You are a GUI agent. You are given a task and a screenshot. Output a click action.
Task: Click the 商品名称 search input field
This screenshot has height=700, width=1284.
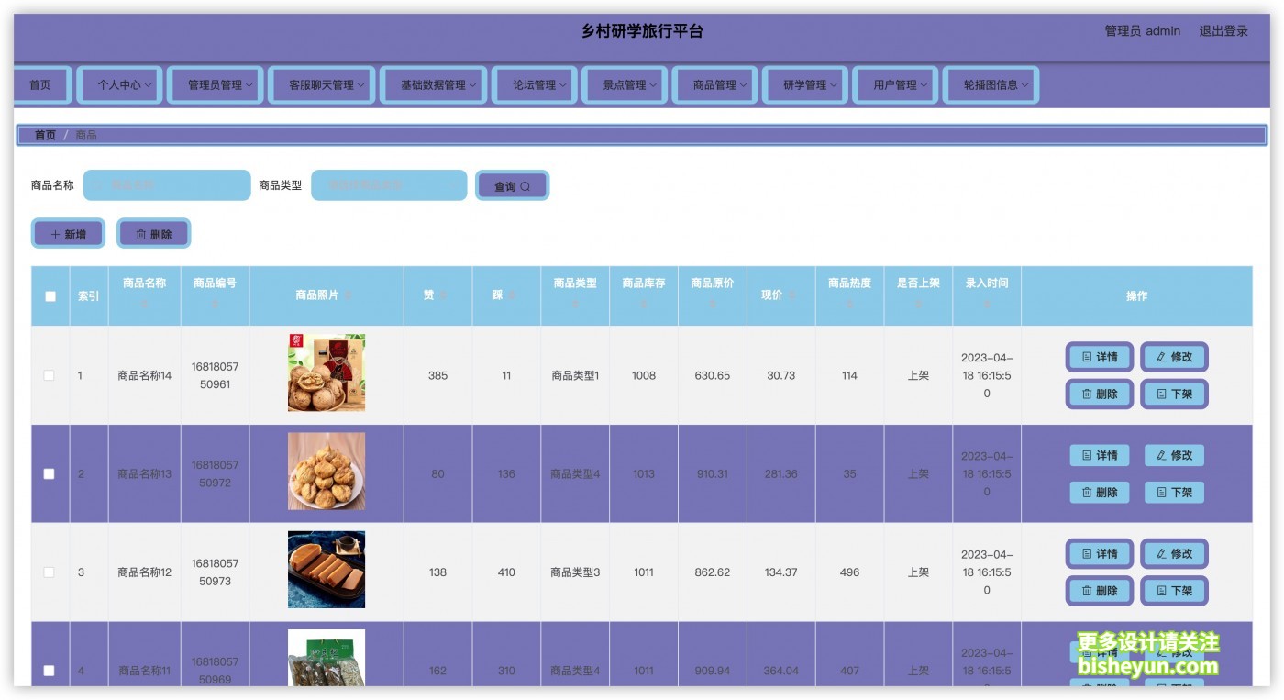click(x=167, y=185)
